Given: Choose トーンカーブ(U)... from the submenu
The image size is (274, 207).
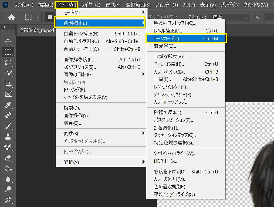Looking at the screenshot, I should coord(186,39).
